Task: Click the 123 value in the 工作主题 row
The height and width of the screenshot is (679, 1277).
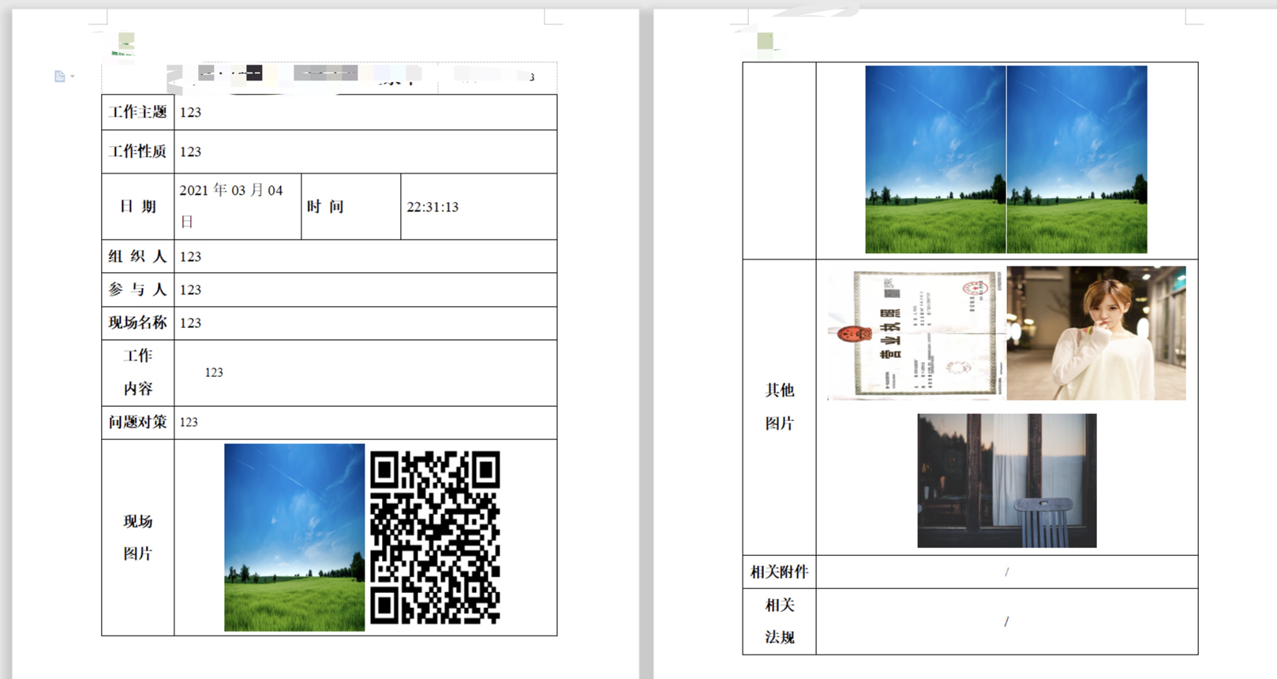Action: tap(190, 113)
